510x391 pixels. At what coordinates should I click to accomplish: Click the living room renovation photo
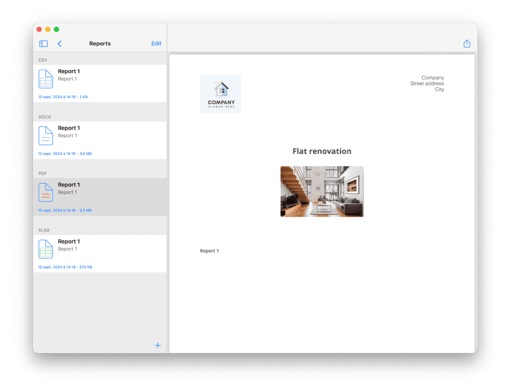(322, 191)
